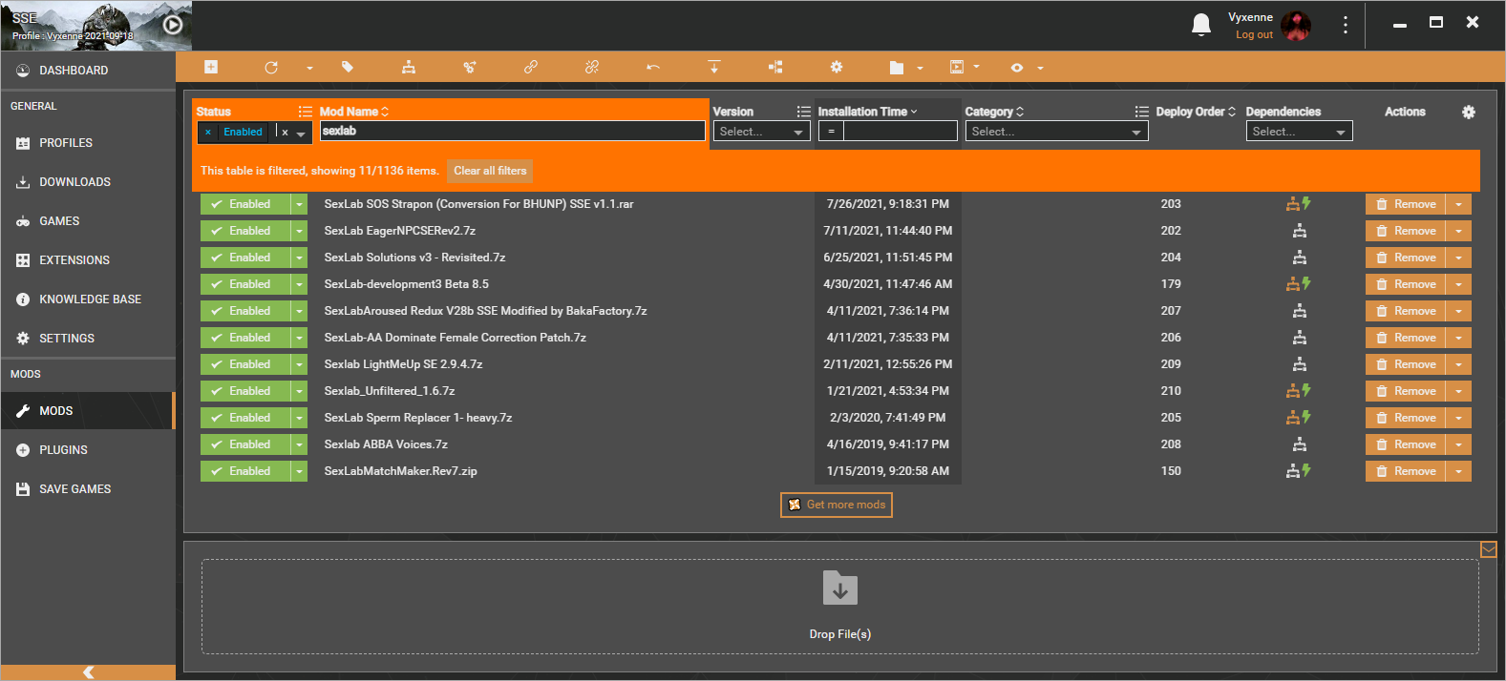Click the open folder toolbar icon

coord(897,68)
